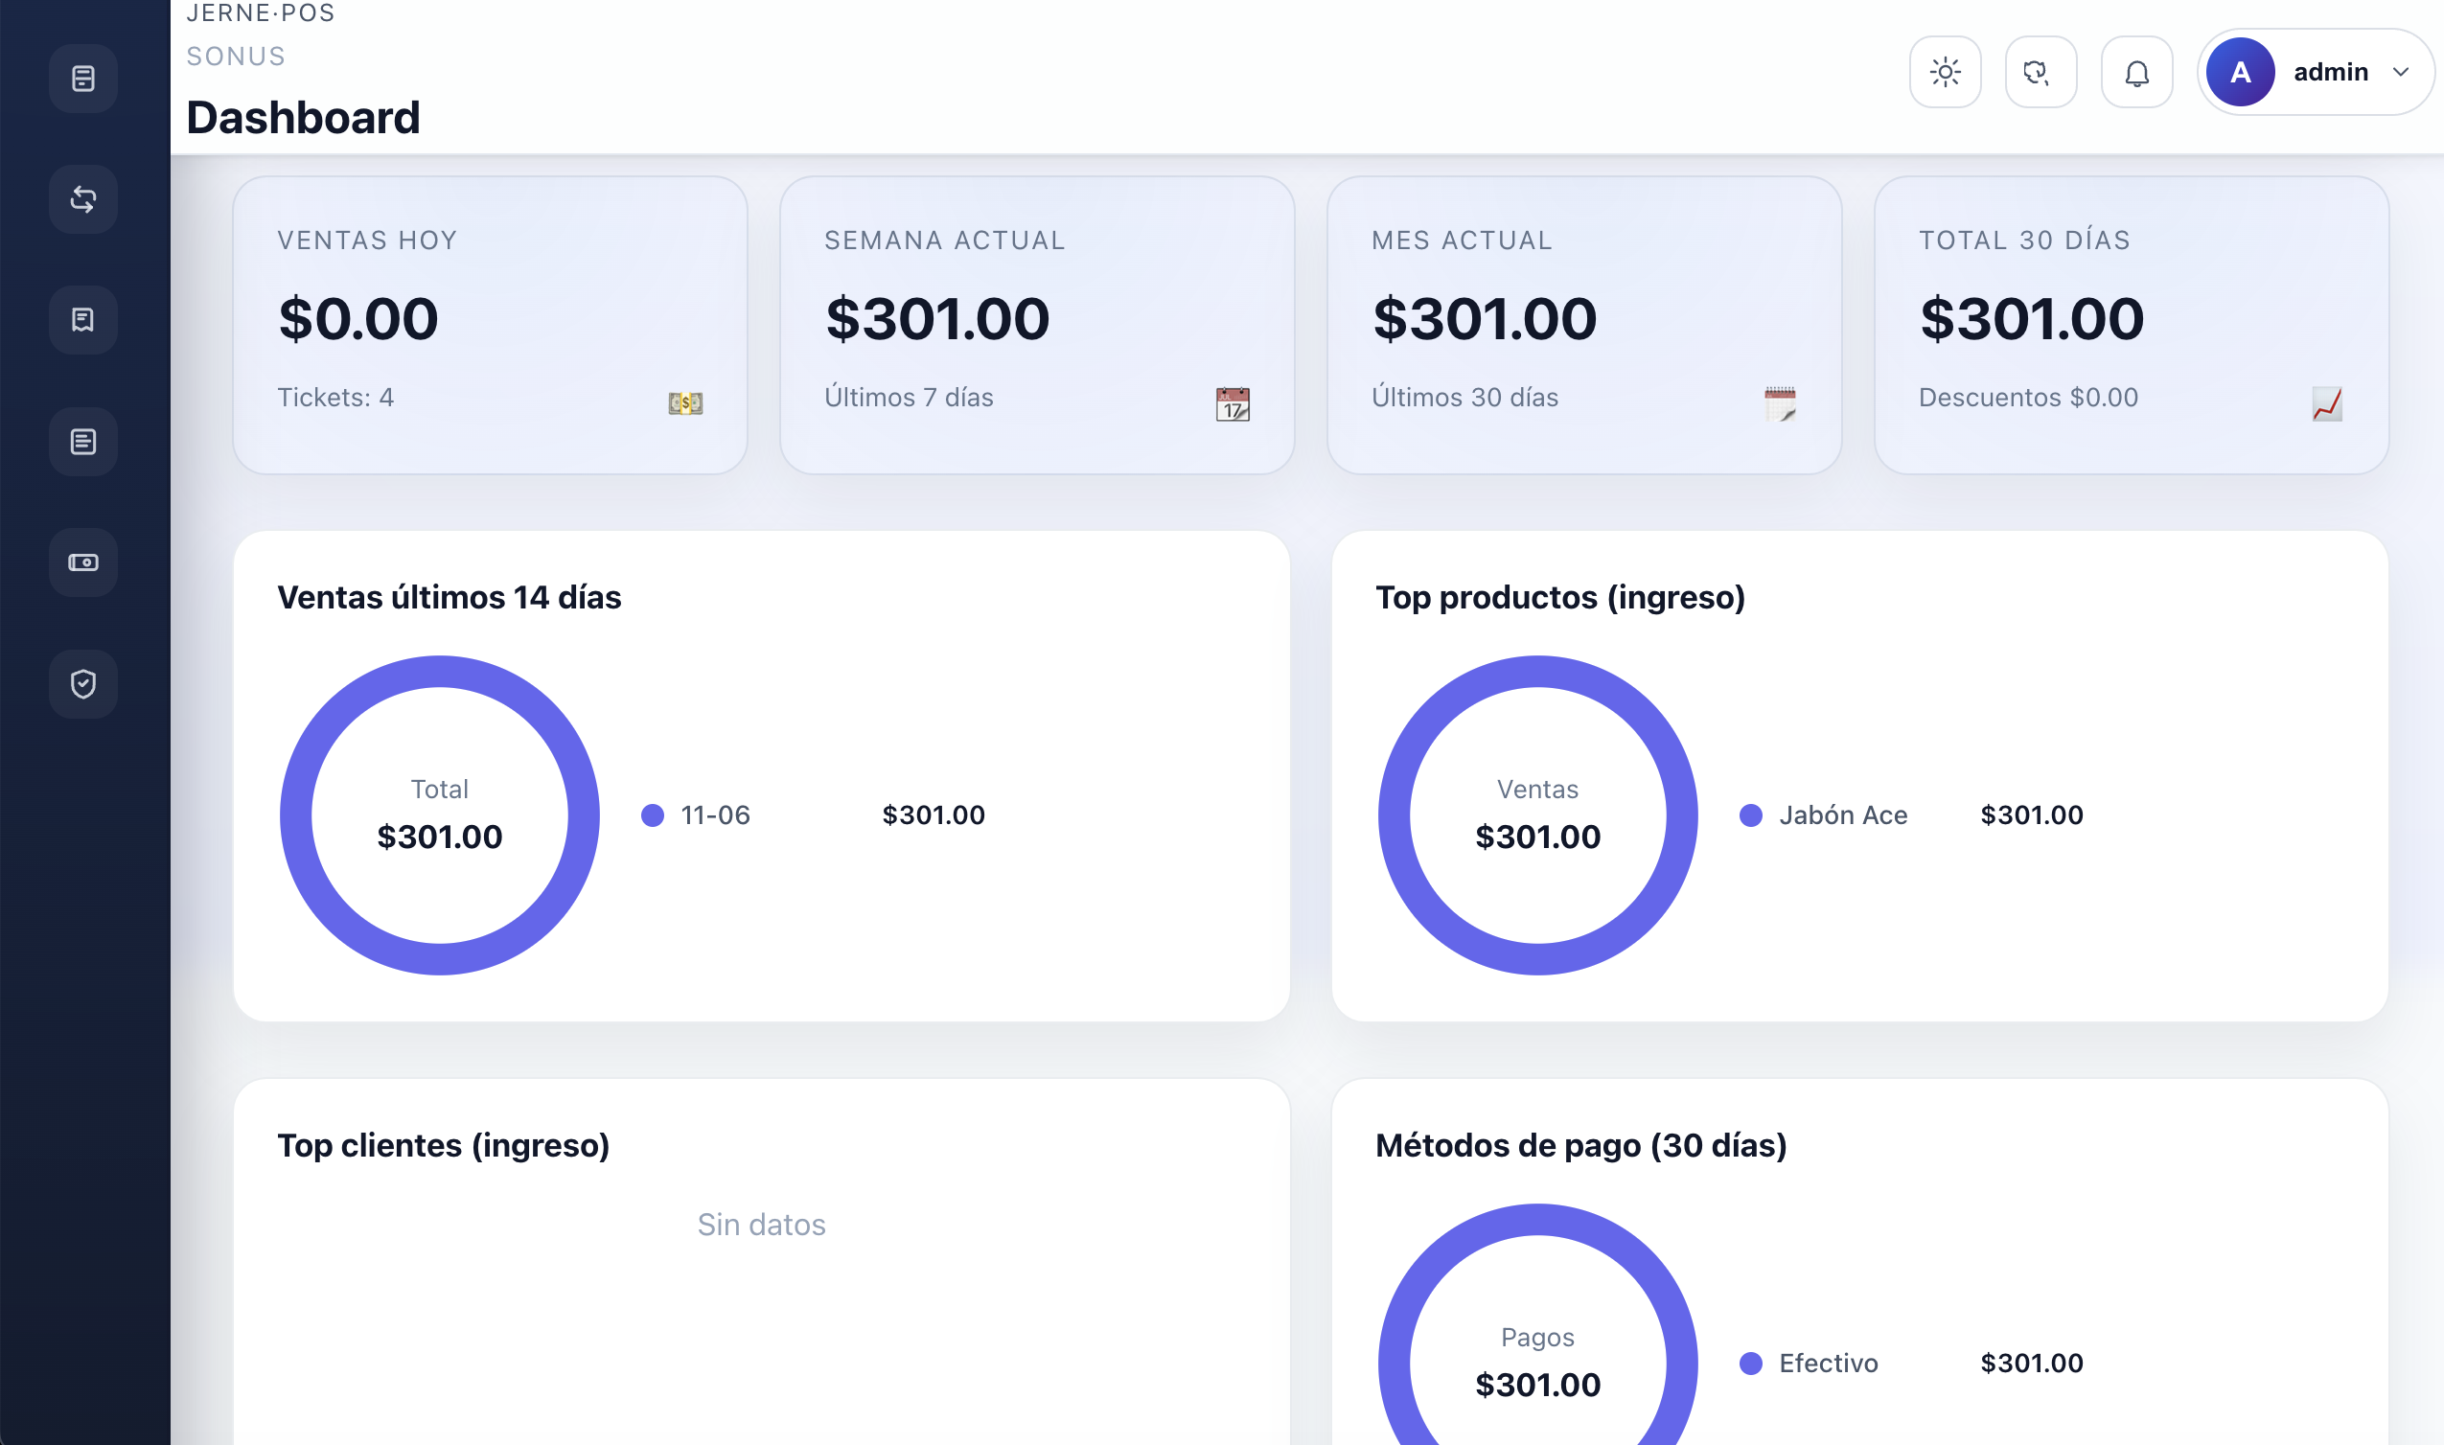
Task: Open notifications bell in header
Action: tap(2136, 72)
